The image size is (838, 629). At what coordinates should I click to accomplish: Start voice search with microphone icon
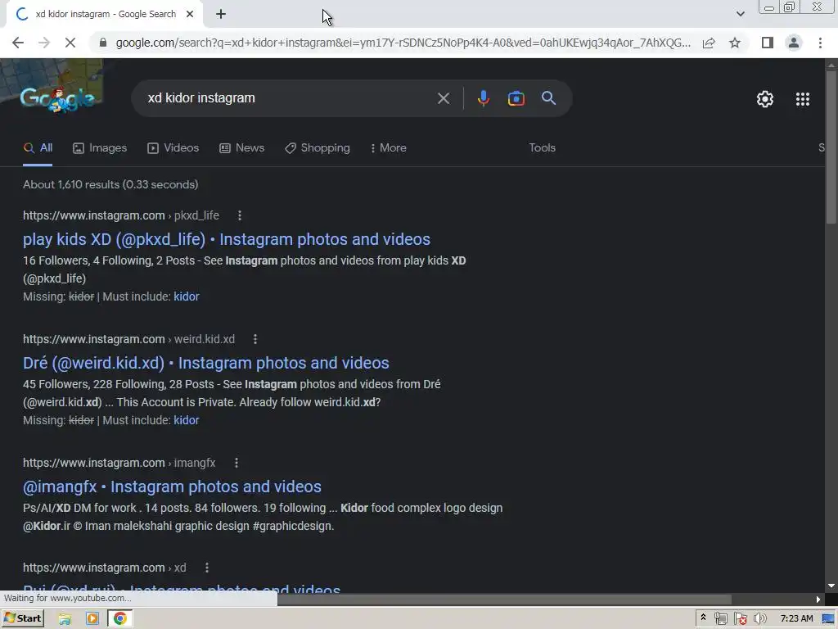483,98
